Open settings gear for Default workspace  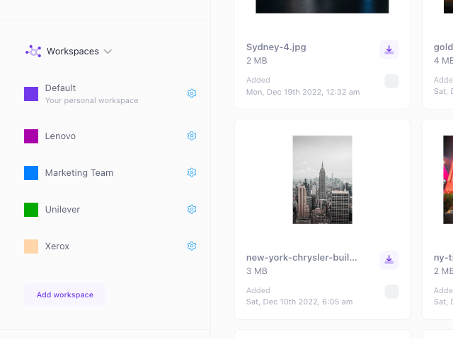[x=192, y=93]
